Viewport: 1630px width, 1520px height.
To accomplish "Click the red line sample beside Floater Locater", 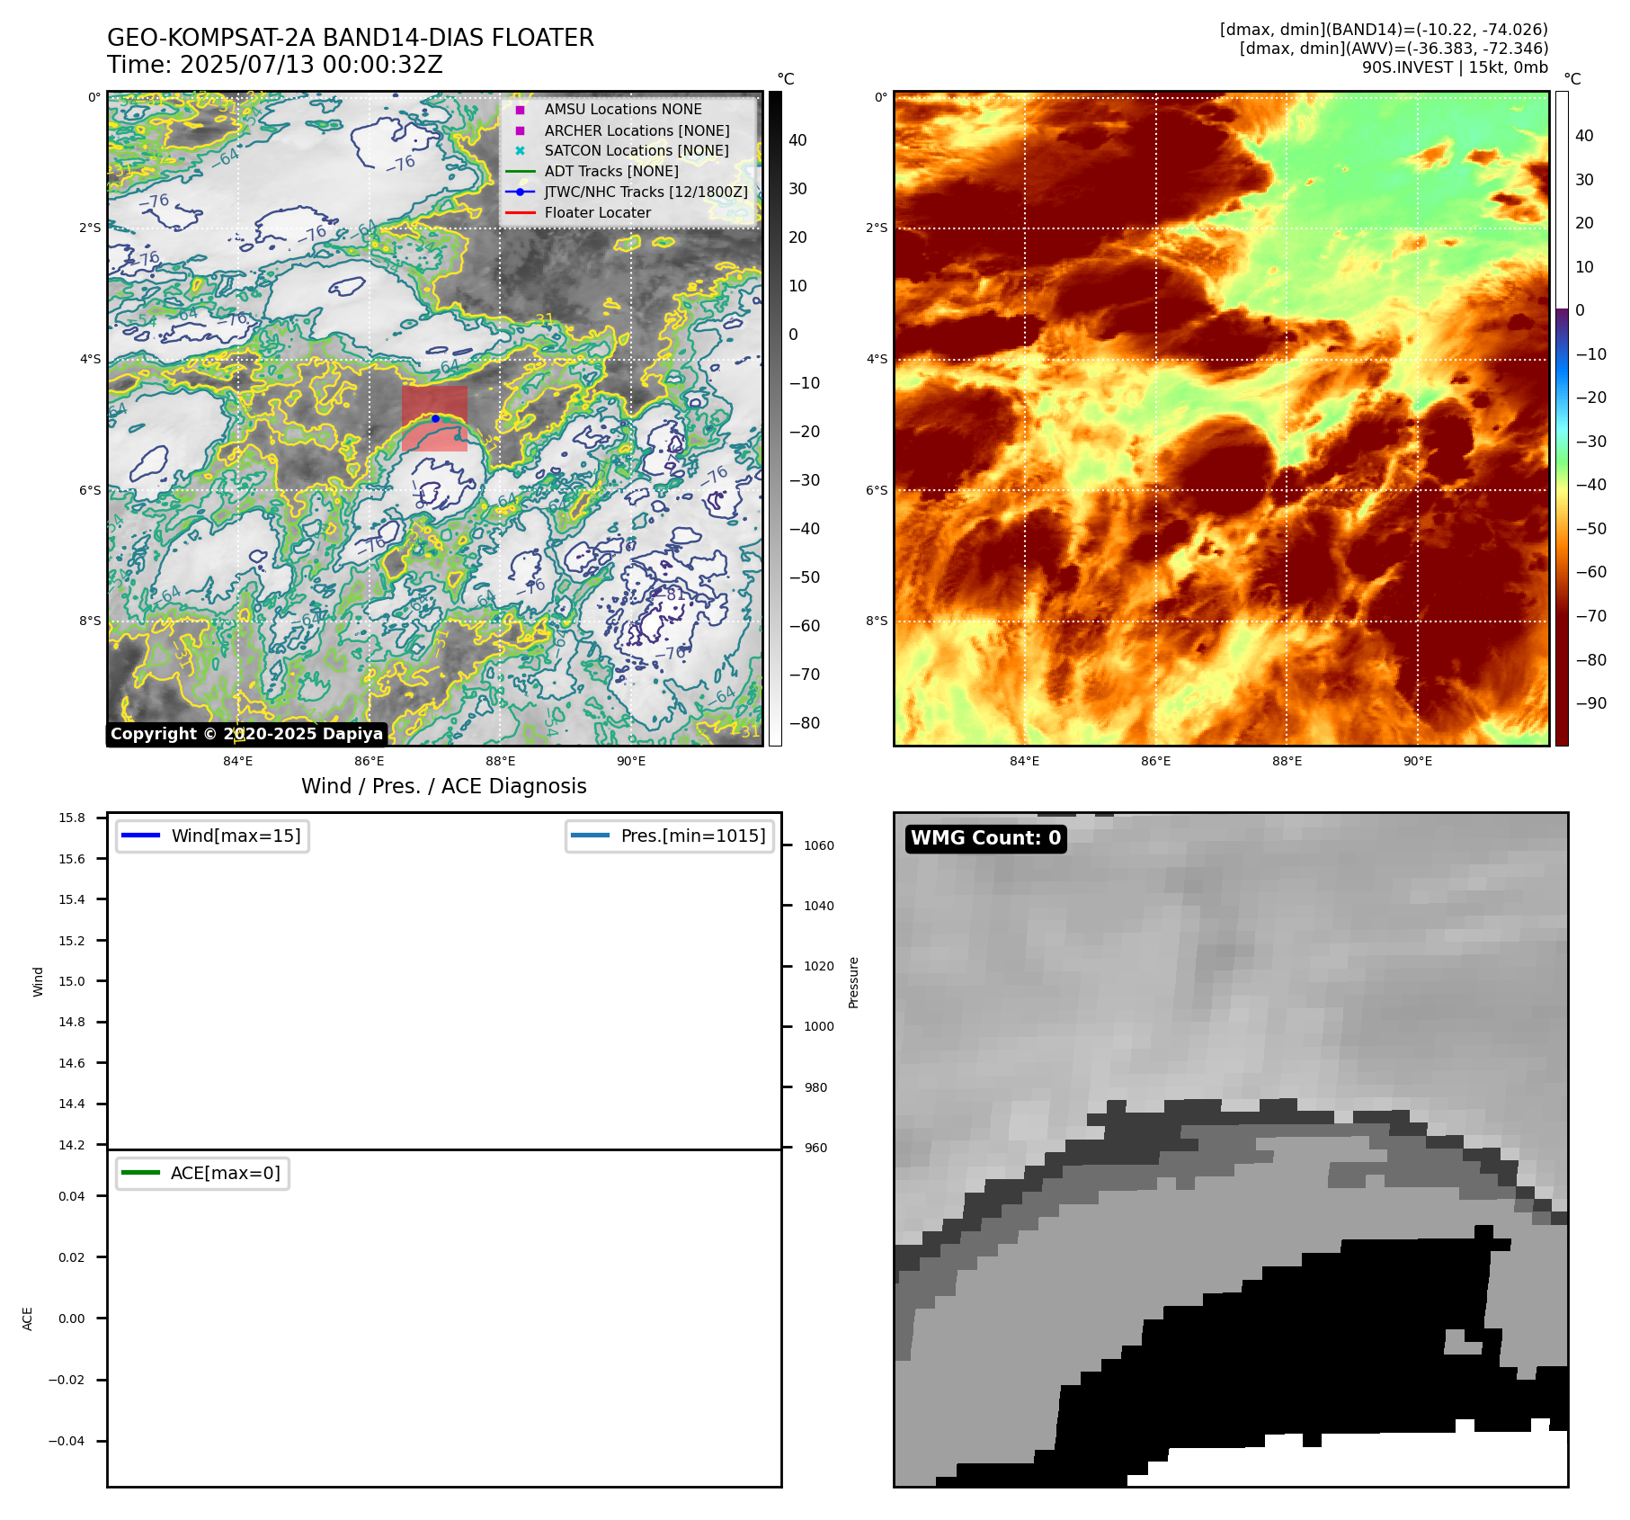I will [x=520, y=213].
